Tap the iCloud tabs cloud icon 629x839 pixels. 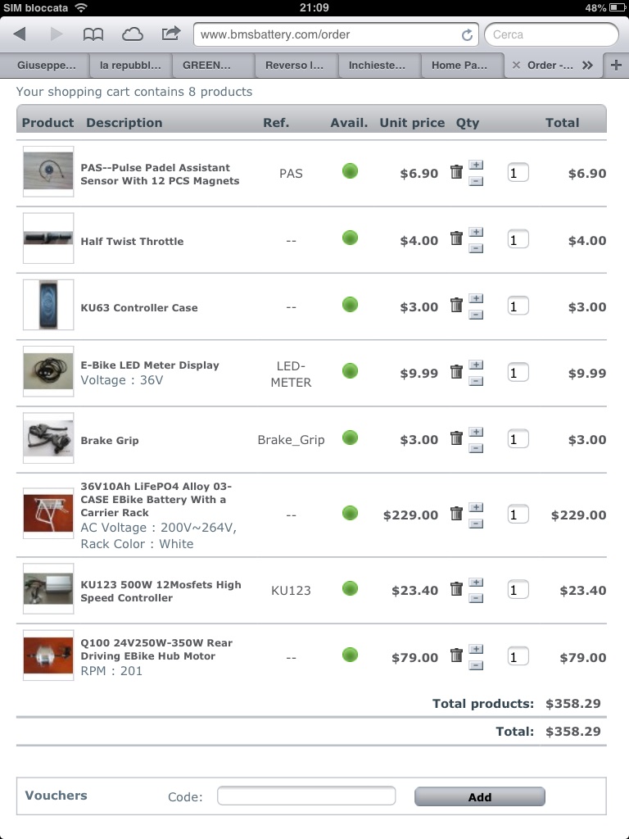pos(132,34)
